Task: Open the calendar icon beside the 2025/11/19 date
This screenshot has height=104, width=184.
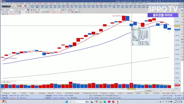Action: pos(80,10)
